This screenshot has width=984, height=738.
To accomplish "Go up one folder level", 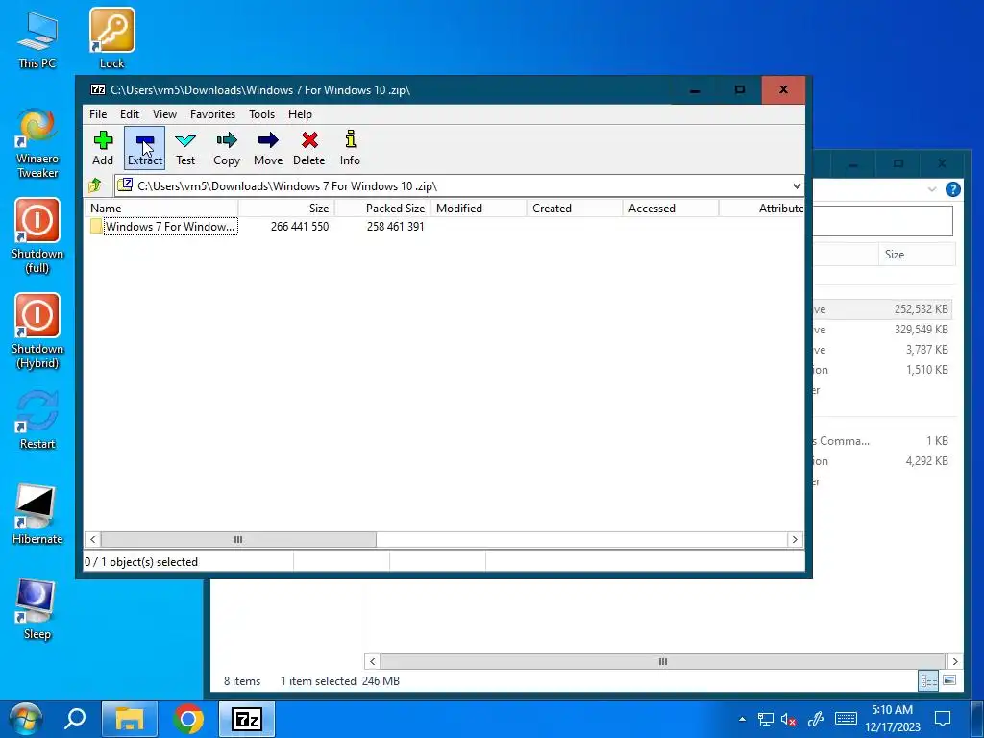I will (95, 185).
